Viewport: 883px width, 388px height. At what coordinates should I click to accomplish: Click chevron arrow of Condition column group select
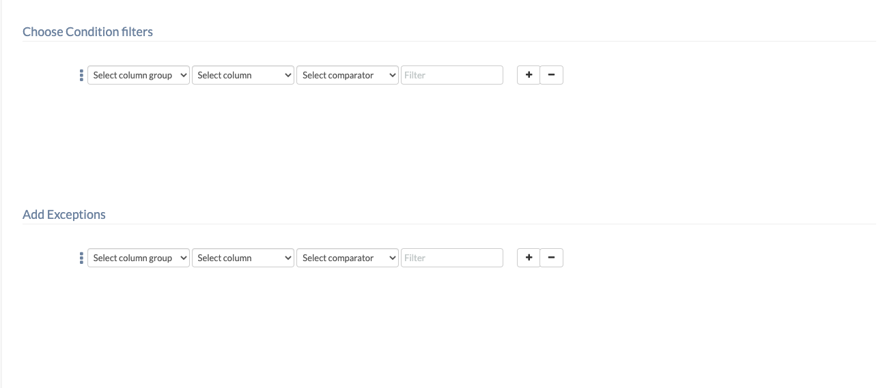click(182, 75)
